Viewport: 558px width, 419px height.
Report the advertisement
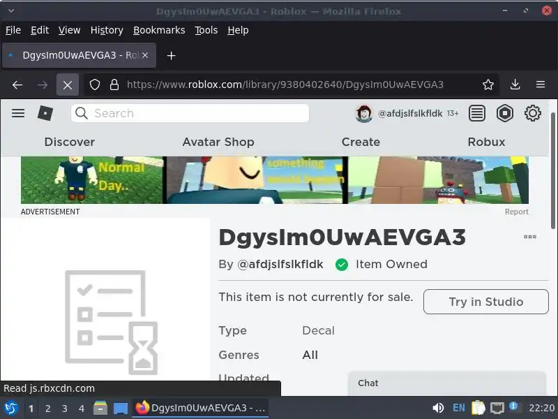(516, 212)
